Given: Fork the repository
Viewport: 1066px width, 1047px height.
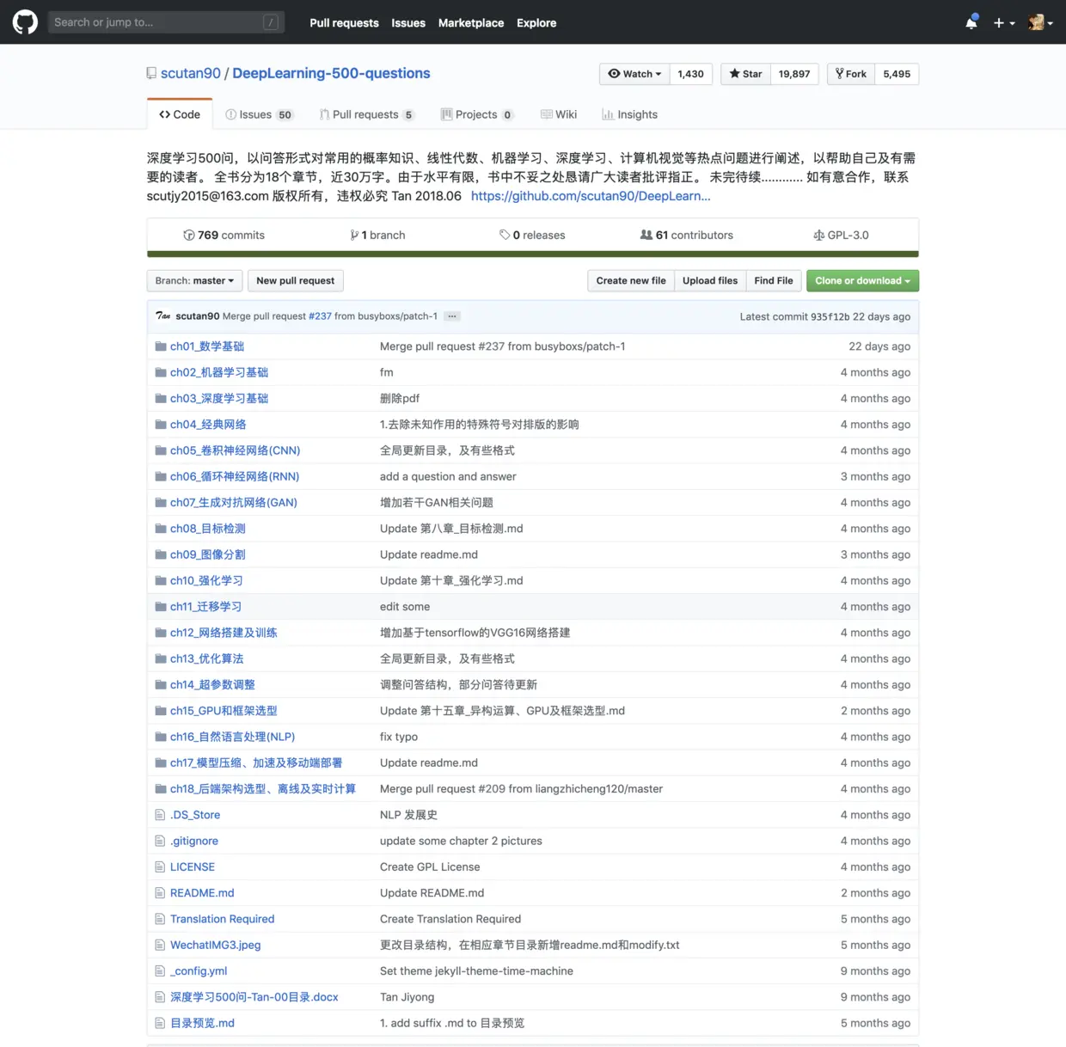Looking at the screenshot, I should click(851, 74).
